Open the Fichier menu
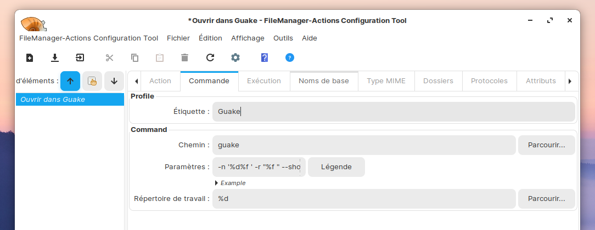 coord(178,38)
